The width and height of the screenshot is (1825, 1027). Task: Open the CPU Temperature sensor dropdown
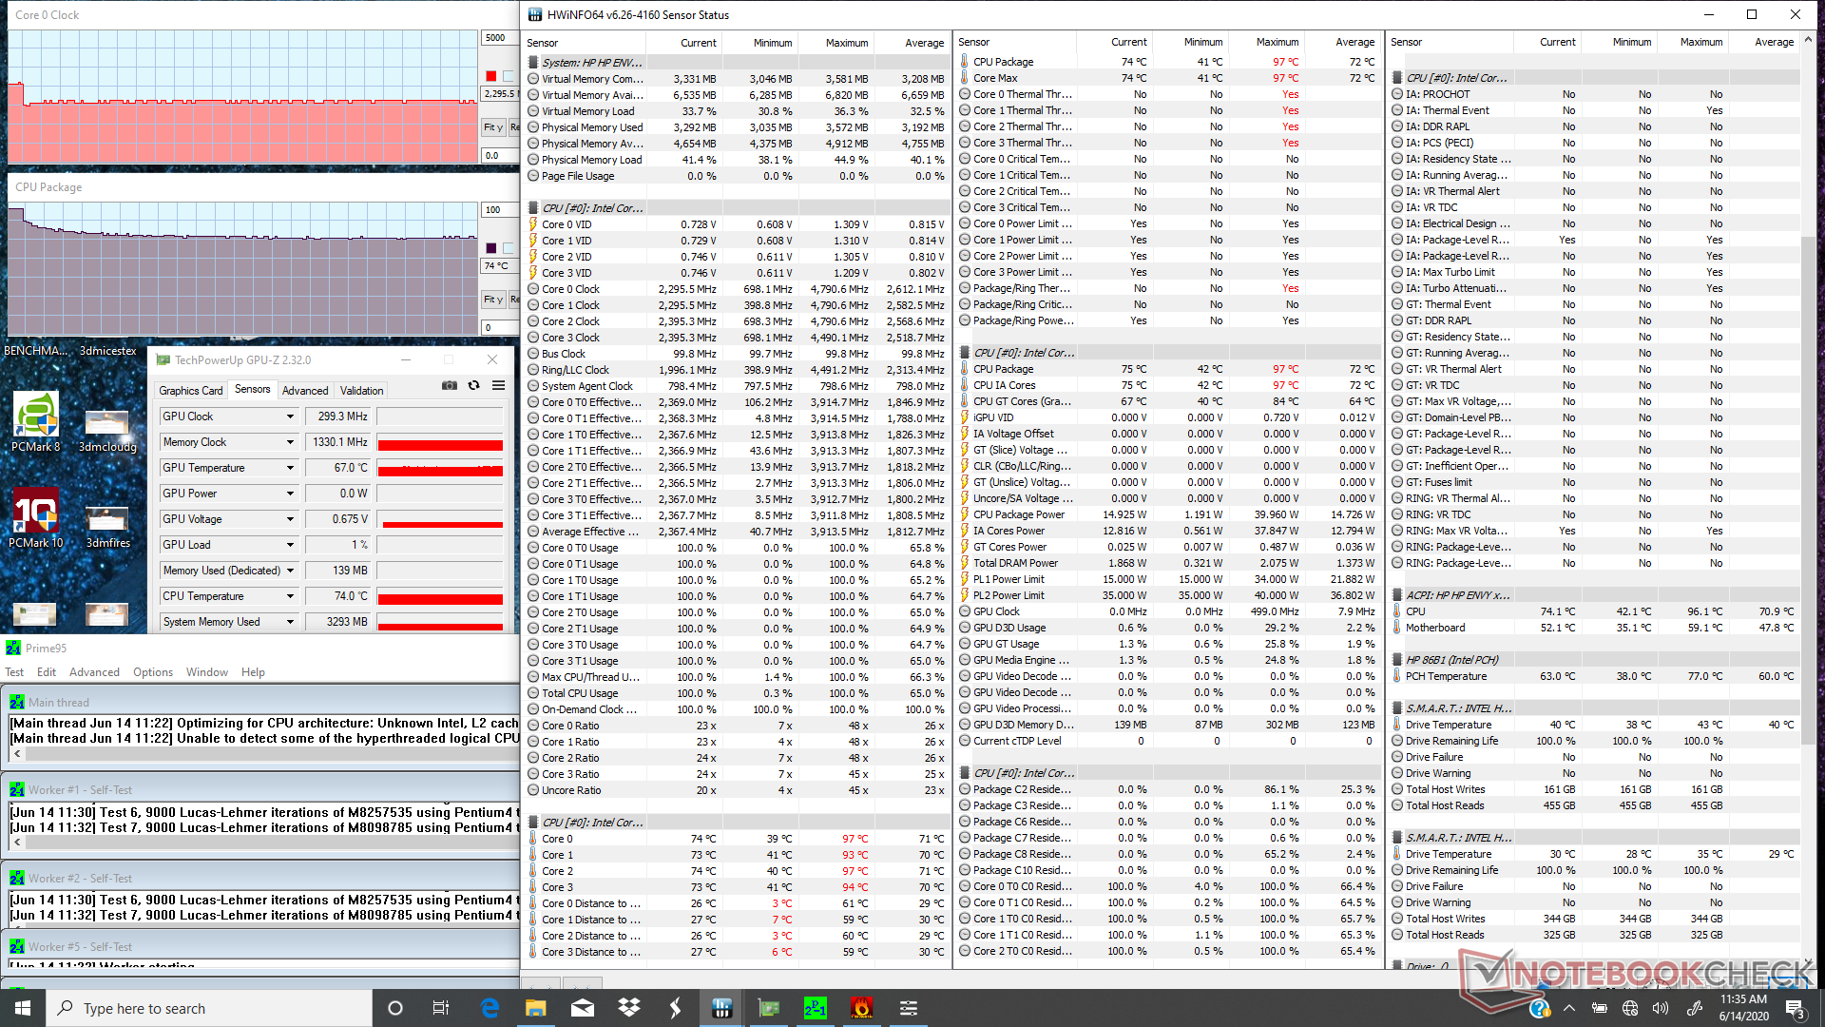[290, 596]
